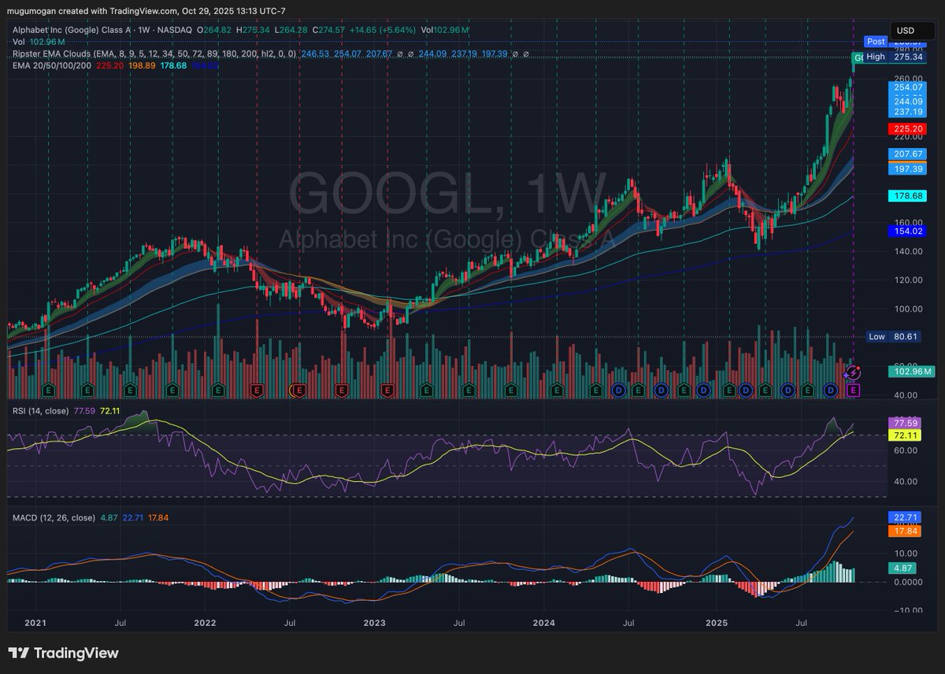Click the 2024 label on the time axis
The height and width of the screenshot is (674, 945).
pos(544,622)
